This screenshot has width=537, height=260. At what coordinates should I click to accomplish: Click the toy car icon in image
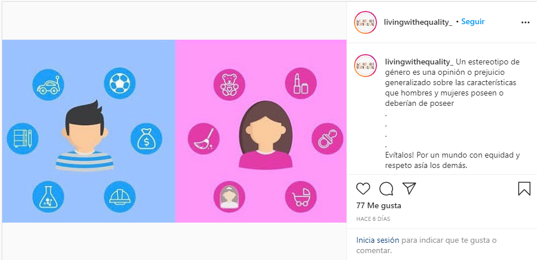pos(48,85)
